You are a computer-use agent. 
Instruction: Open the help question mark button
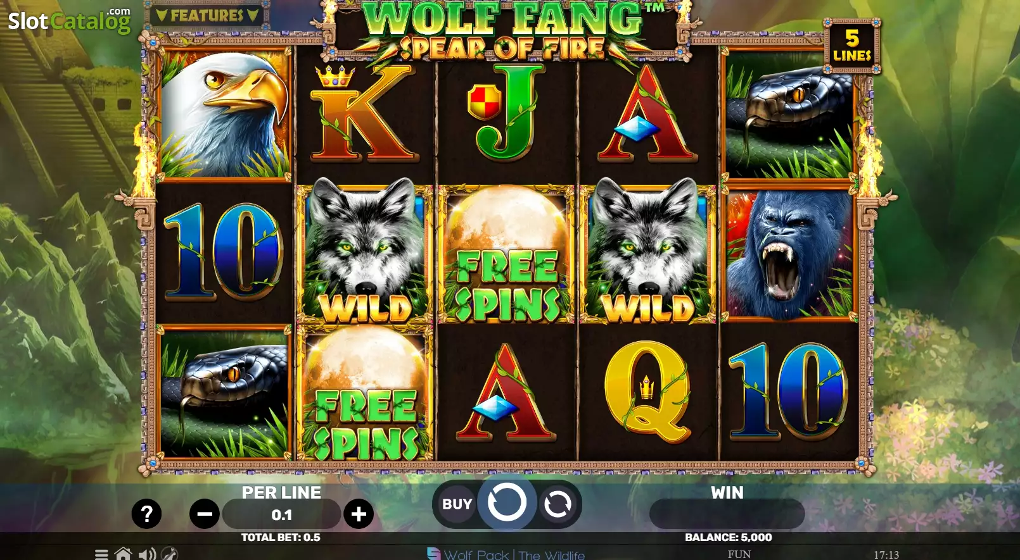pos(146,514)
